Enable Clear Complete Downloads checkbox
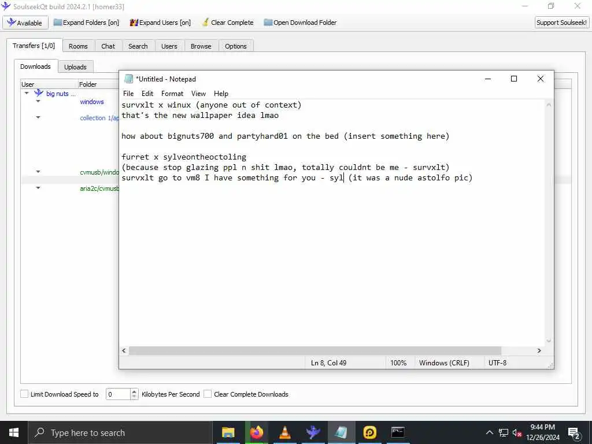592x444 pixels. pyautogui.click(x=208, y=394)
